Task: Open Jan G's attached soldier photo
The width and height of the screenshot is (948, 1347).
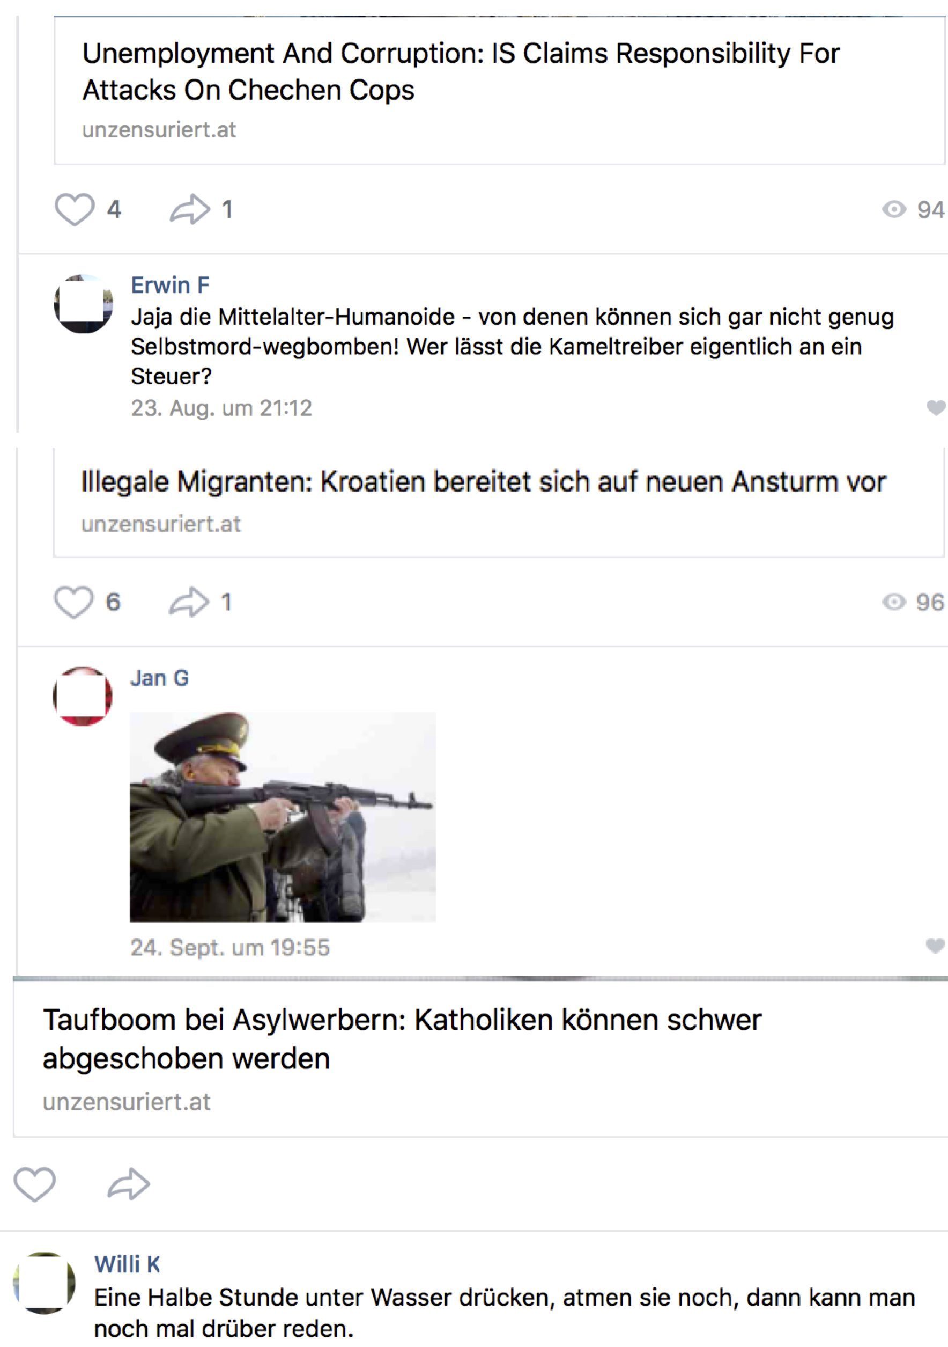Action: (x=283, y=817)
